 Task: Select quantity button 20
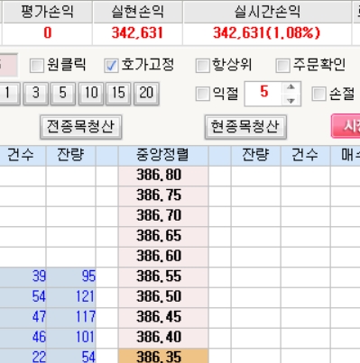146,93
